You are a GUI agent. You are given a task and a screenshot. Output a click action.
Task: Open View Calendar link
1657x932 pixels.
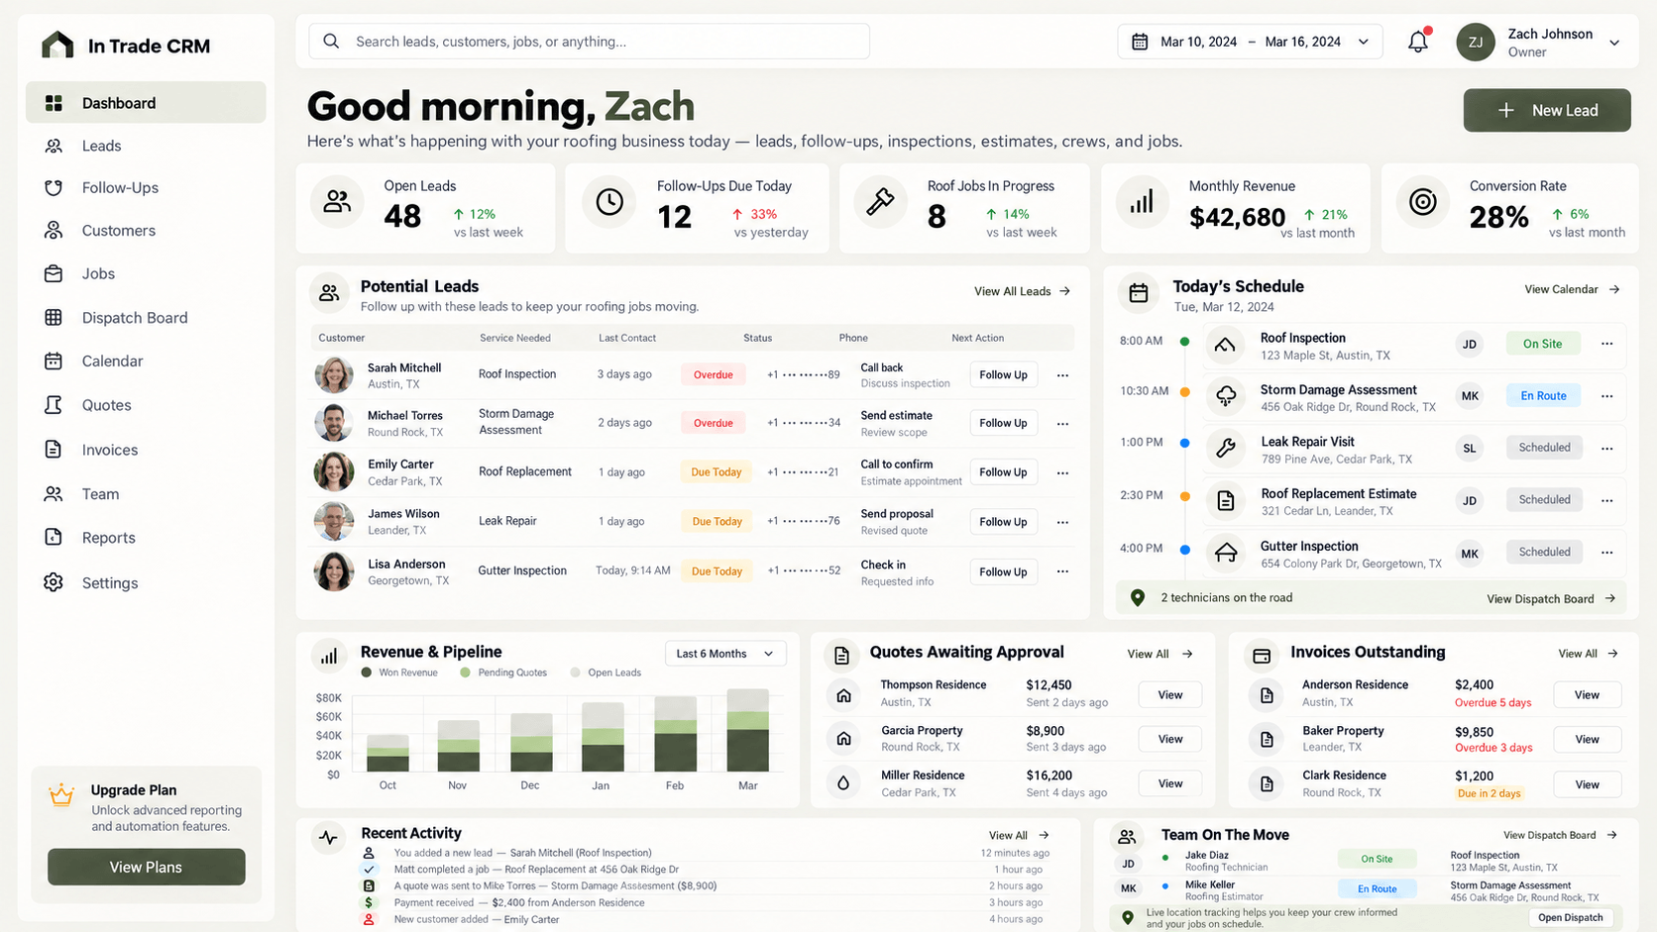[1572, 289]
